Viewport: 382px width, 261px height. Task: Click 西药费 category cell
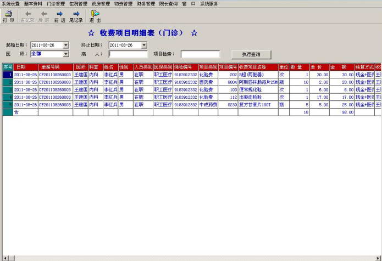pyautogui.click(x=208, y=82)
